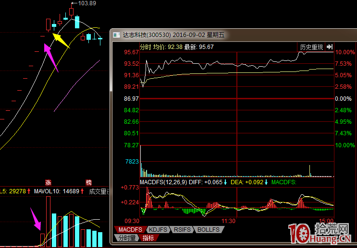Click the 最新: 95.67 latest price text

pos(199,47)
